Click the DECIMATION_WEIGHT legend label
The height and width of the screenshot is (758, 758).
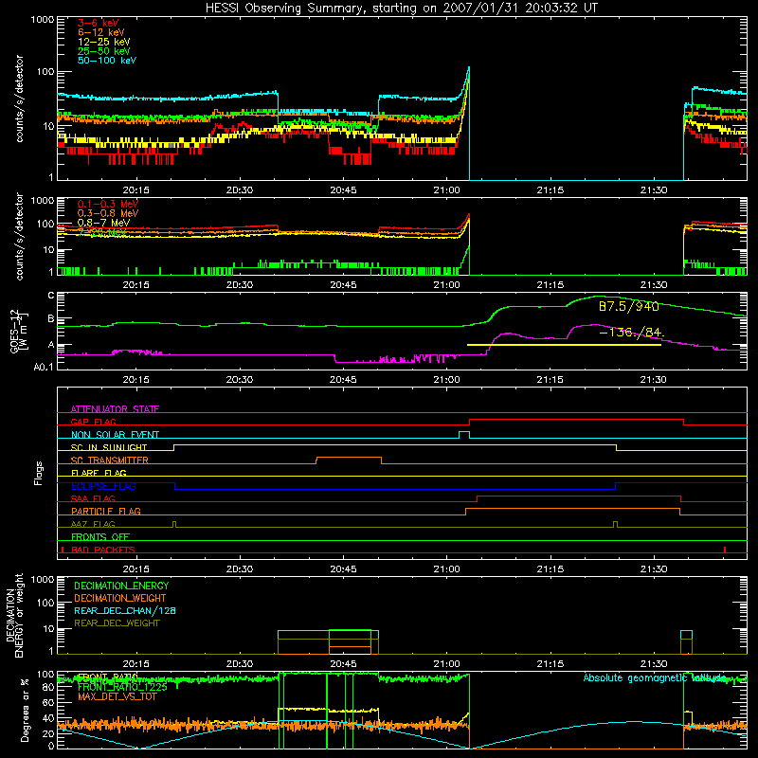[120, 598]
